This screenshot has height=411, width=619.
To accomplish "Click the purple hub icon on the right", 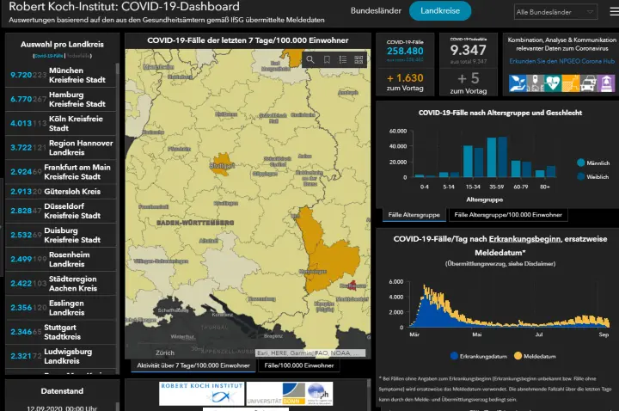I will click(606, 83).
